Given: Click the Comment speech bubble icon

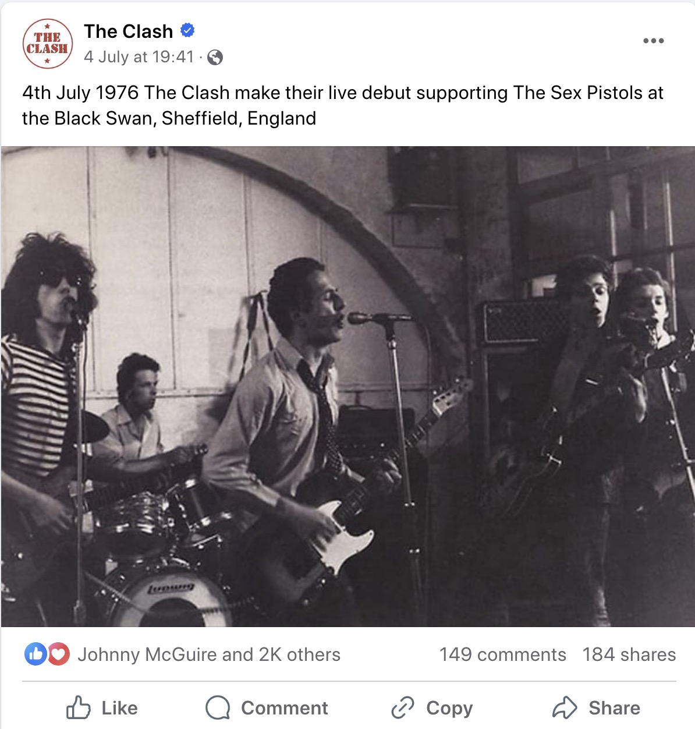Looking at the screenshot, I should pos(218,708).
